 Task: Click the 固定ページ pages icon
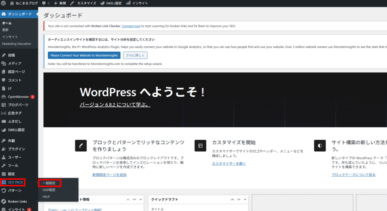point(4,72)
